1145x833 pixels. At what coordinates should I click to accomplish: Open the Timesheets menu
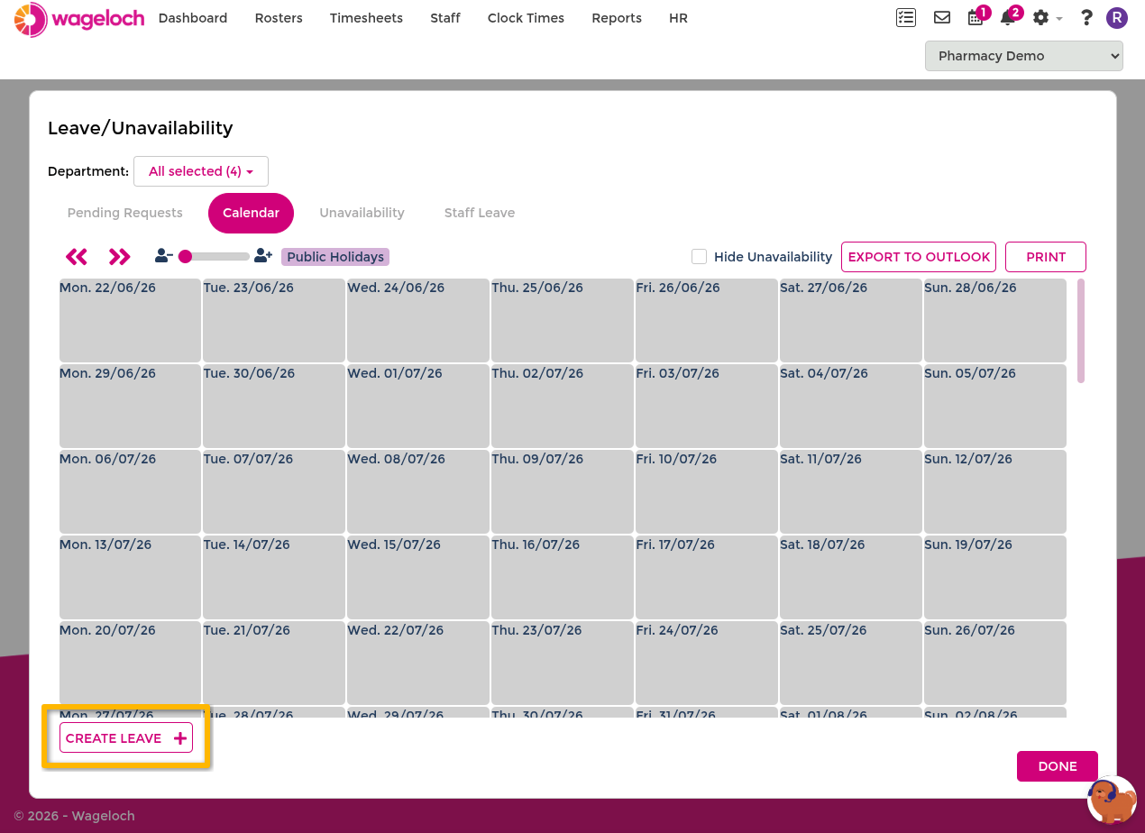(x=366, y=18)
